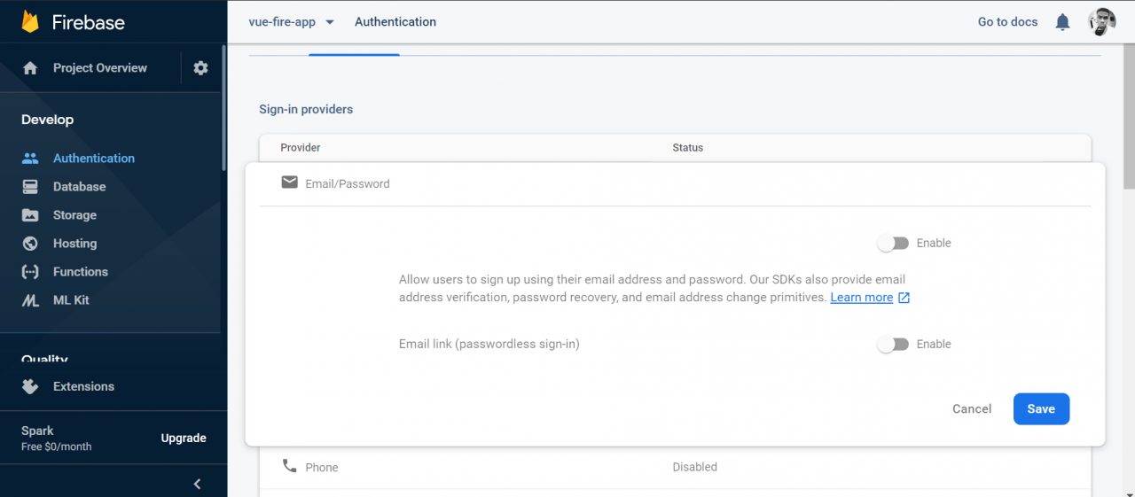Viewport: 1135px width, 497px height.
Task: Open the Learn more link
Action: 861,298
